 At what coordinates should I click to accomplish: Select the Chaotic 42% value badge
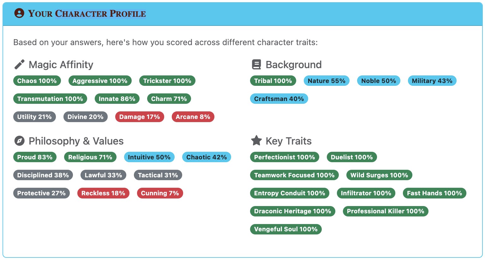206,157
